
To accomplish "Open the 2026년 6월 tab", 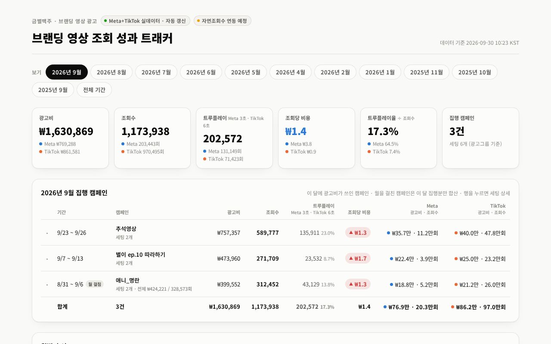I will [201, 72].
